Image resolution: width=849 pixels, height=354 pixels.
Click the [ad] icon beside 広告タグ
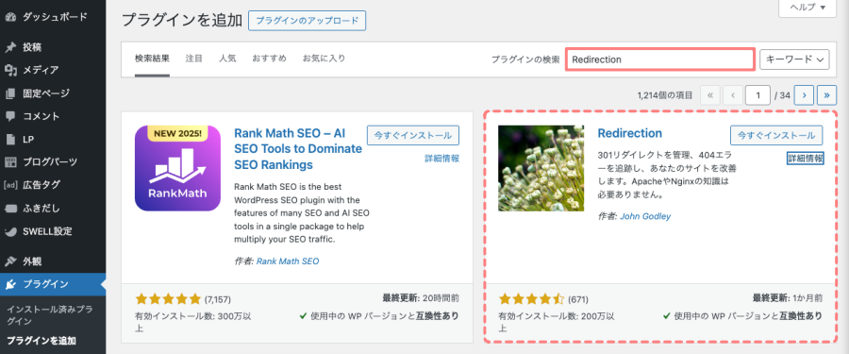click(x=10, y=185)
